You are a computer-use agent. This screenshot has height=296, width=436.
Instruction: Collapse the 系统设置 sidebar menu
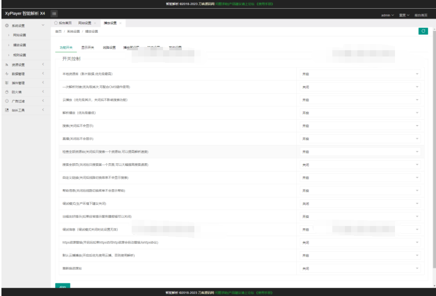tap(43, 25)
